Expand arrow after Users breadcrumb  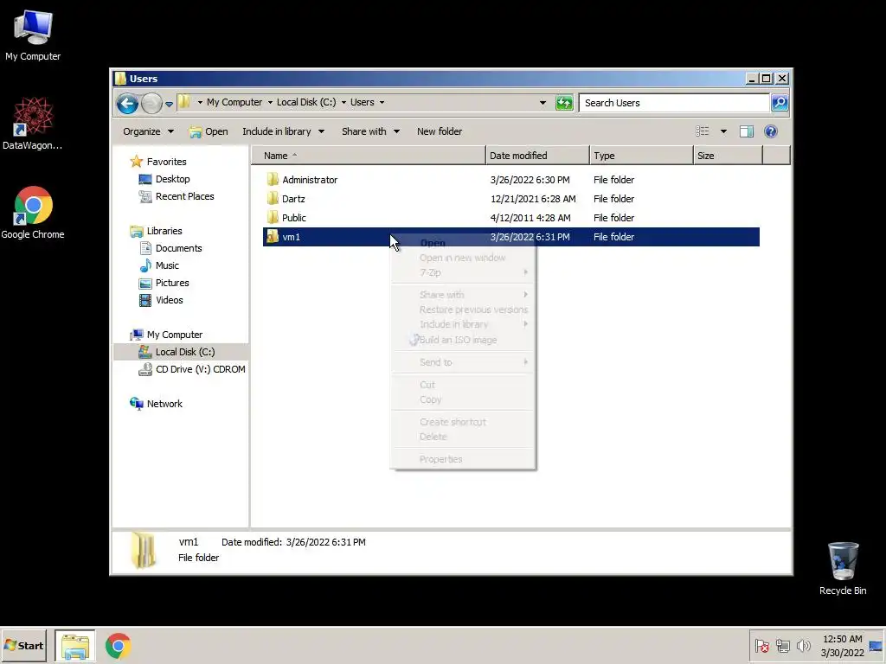click(382, 103)
